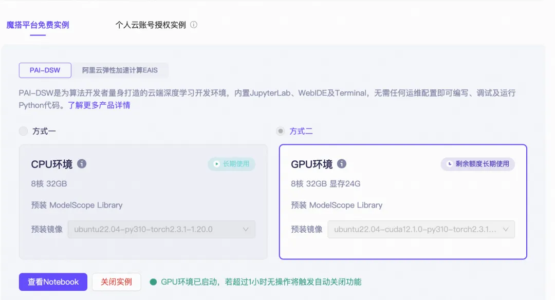Click the 查看Notebook button
The width and height of the screenshot is (555, 300).
52,282
